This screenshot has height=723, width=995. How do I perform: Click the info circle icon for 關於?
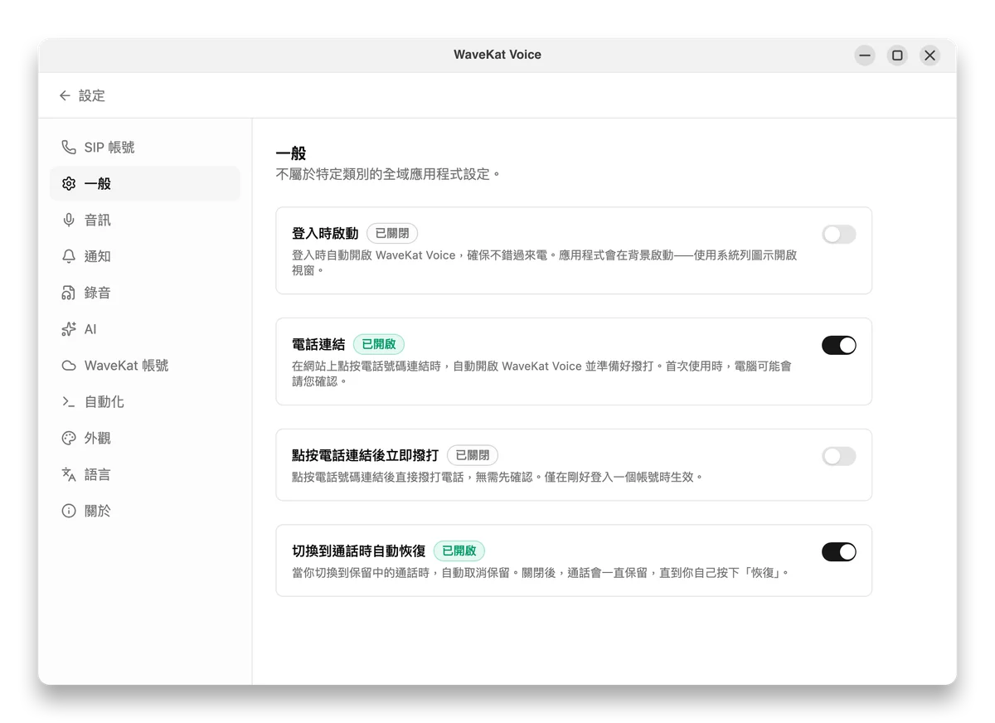[69, 512]
